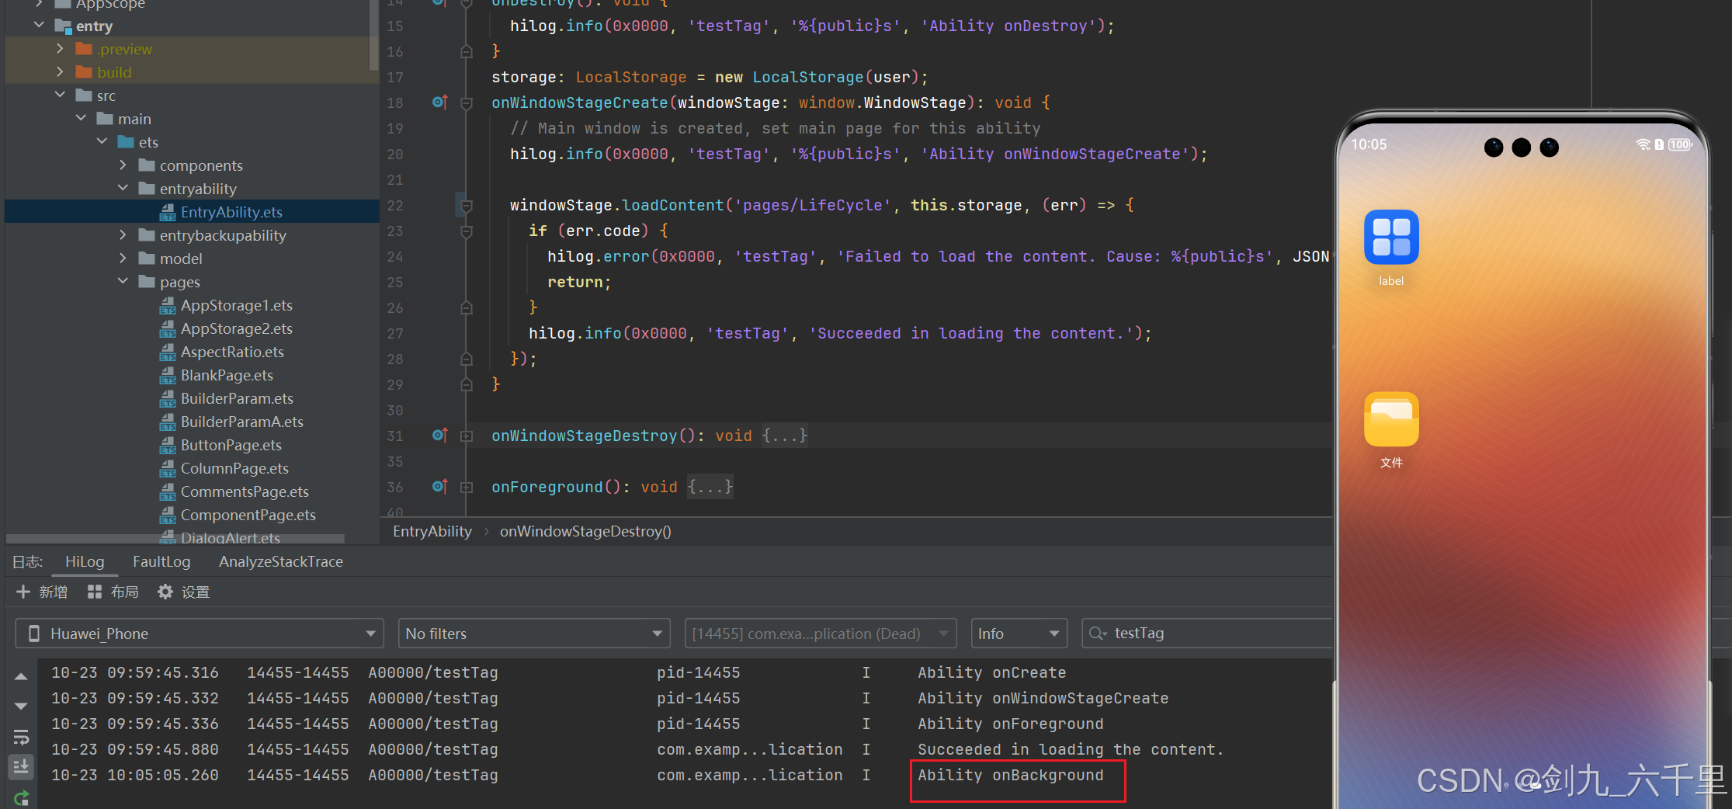Click the scroll down arrow in log panel
The width and height of the screenshot is (1732, 809).
coord(21,707)
